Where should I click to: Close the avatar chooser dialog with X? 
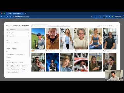[117, 26]
